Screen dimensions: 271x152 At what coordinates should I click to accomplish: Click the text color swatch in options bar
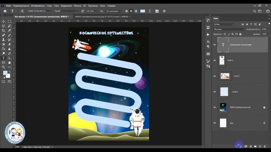[x=143, y=11]
